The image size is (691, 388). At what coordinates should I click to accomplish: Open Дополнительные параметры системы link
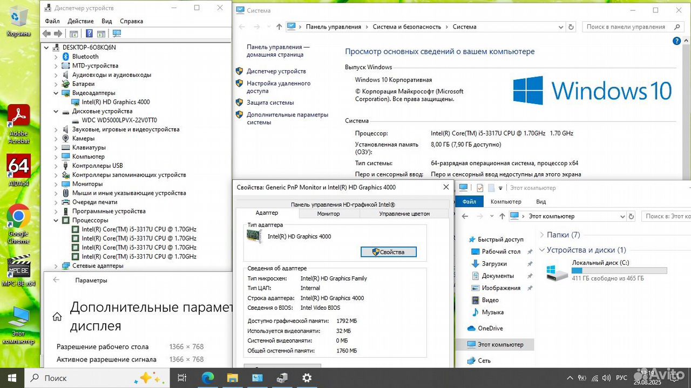(287, 118)
